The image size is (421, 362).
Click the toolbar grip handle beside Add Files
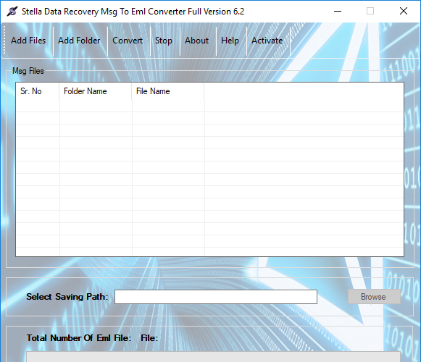[x=4, y=41]
